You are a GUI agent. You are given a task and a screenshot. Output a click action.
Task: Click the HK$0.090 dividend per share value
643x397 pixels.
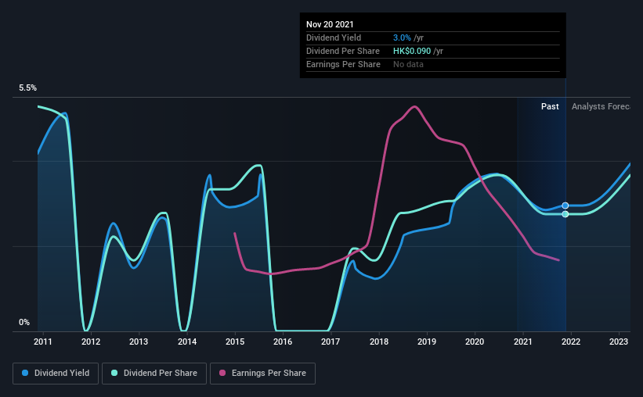(x=412, y=51)
